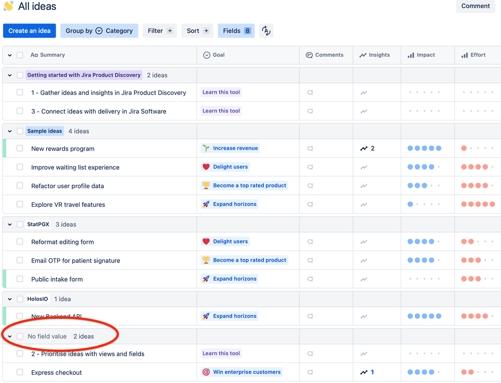The height and width of the screenshot is (383, 501).
Task: Open the Sort options button
Action: coord(198,31)
